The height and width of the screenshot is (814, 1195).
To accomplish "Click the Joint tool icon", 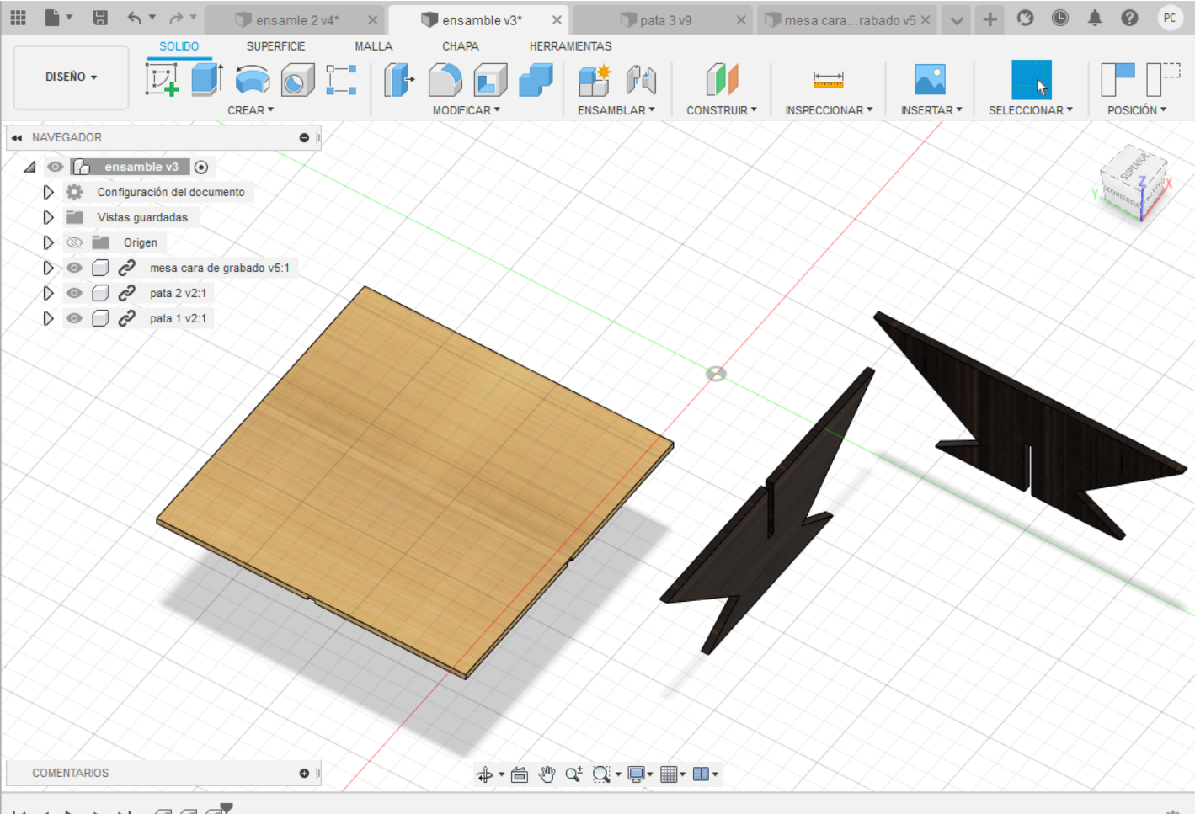I will (x=641, y=81).
